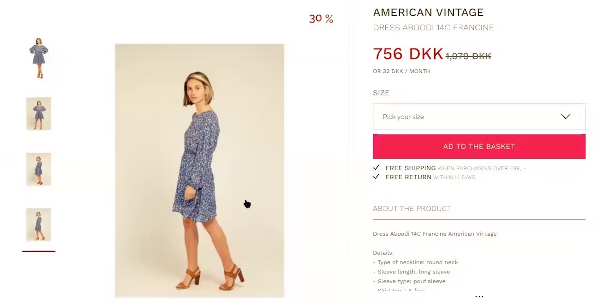Click the red active thumbnail indicator line
Screen dimensions: 598x303
[x=39, y=251]
